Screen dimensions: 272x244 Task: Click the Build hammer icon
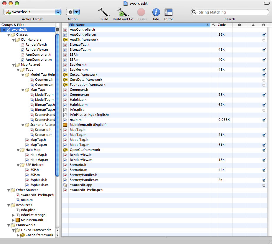[104, 12]
